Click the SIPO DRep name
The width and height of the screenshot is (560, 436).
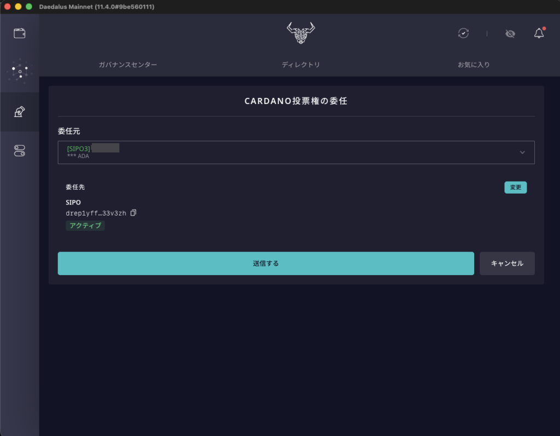tap(73, 202)
